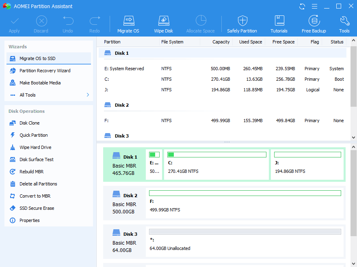Image resolution: width=357 pixels, height=267 pixels.
Task: Click the File System column header
Action: pos(172,42)
